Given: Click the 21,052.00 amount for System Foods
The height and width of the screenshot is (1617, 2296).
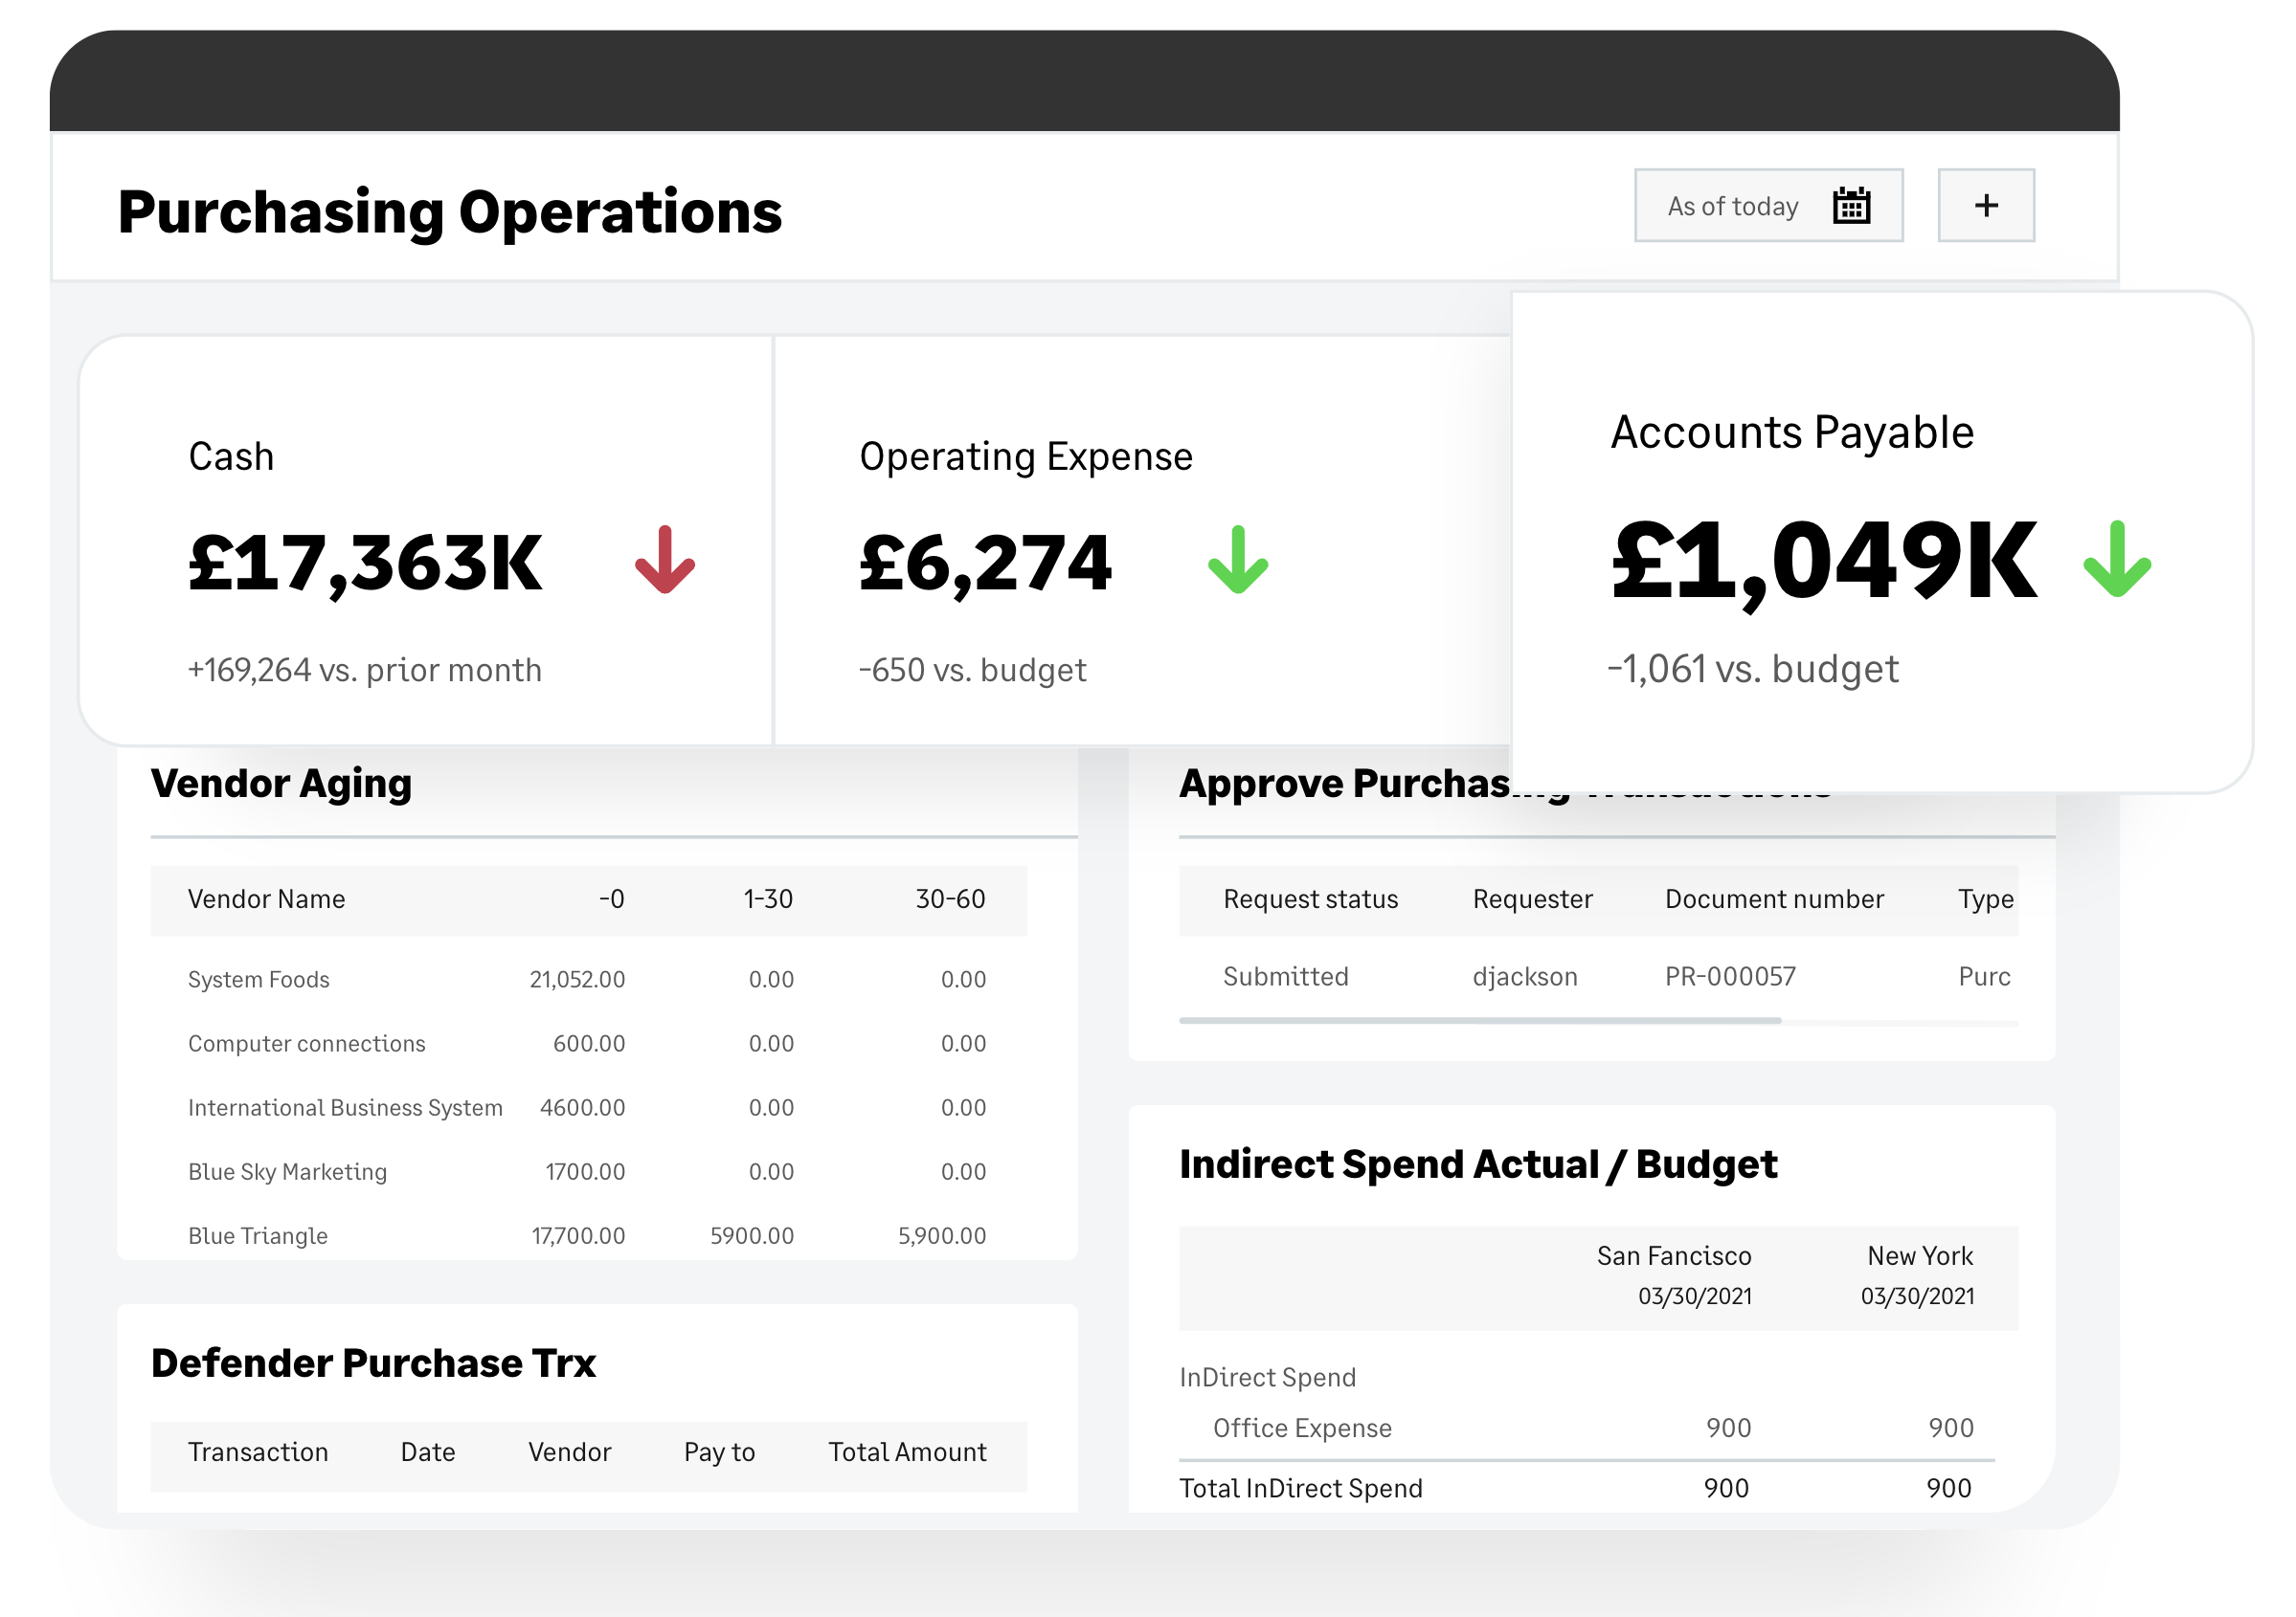Looking at the screenshot, I should [577, 980].
